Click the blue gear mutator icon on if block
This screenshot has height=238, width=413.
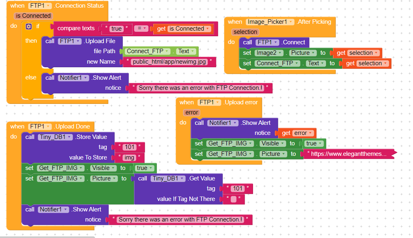click(x=29, y=26)
